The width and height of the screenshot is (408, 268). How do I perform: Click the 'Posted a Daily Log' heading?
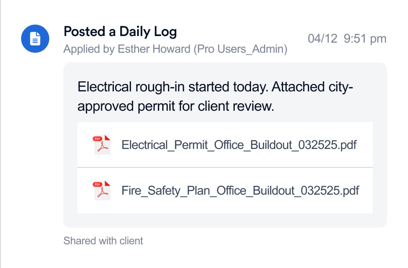(x=120, y=32)
